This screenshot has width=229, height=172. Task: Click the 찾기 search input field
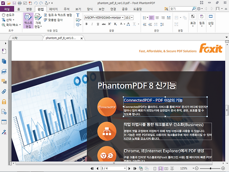click(x=181, y=9)
